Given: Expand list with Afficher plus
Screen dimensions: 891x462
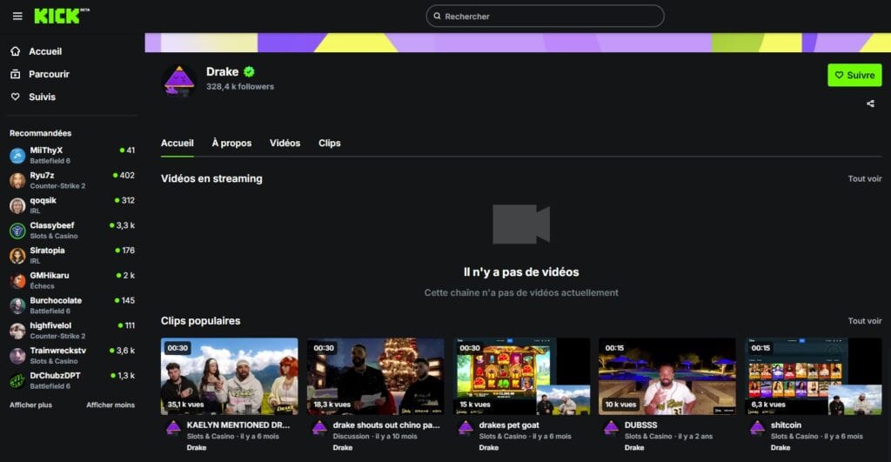Looking at the screenshot, I should click(x=30, y=405).
